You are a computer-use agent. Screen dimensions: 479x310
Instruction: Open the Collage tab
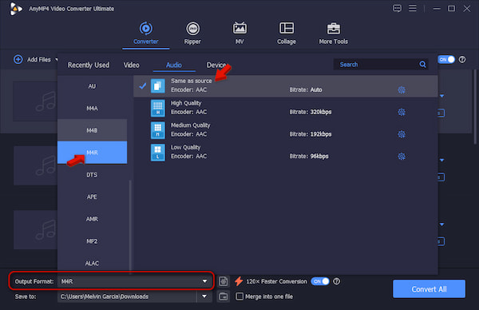coord(287,34)
